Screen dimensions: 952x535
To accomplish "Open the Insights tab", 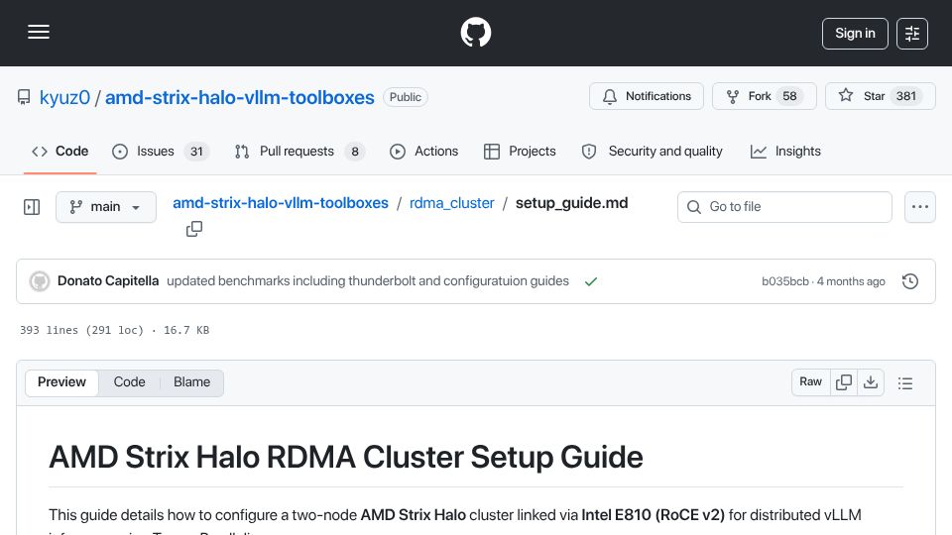I will (785, 151).
